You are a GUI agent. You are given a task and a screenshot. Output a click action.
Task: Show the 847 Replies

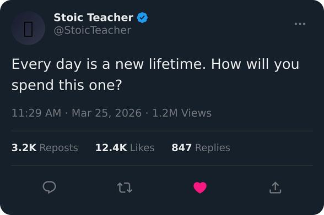[x=201, y=147]
